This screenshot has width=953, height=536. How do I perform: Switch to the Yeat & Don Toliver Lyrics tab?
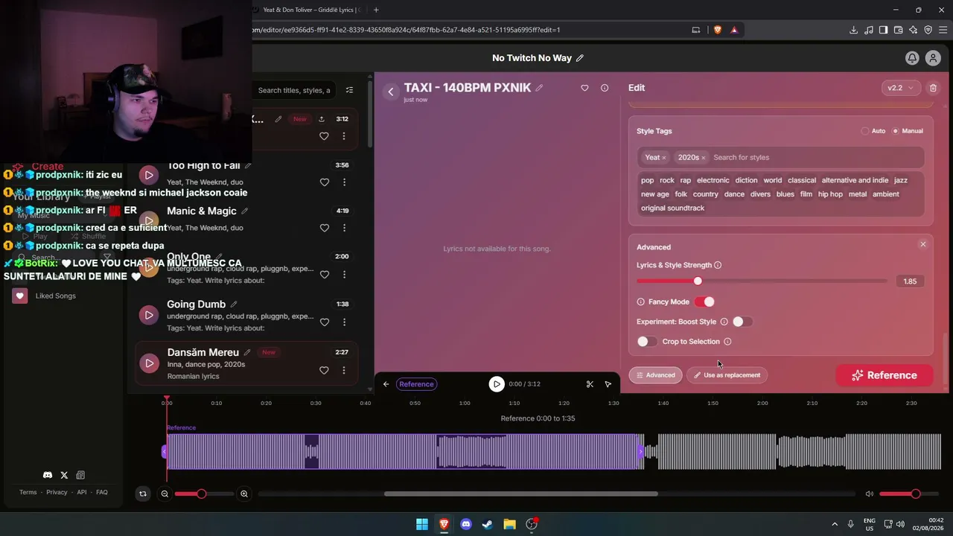(x=311, y=10)
